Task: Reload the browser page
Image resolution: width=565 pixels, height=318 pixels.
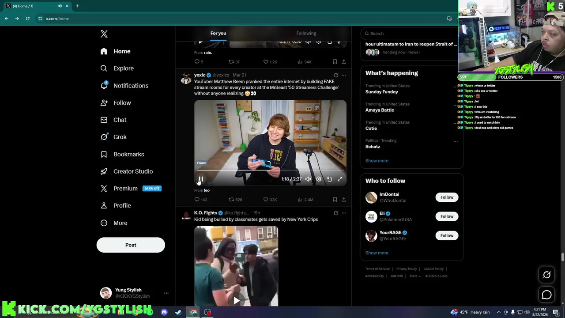Action: pos(27,19)
